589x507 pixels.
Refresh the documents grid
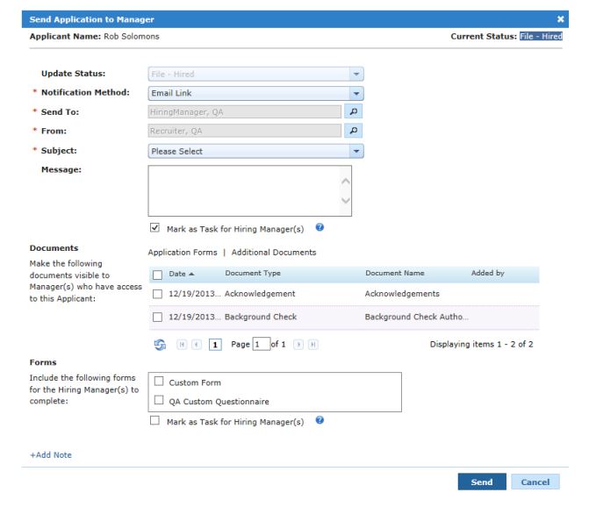[x=160, y=344]
